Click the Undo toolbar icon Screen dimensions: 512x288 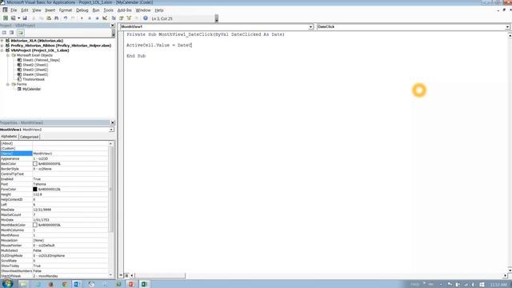tap(66, 18)
